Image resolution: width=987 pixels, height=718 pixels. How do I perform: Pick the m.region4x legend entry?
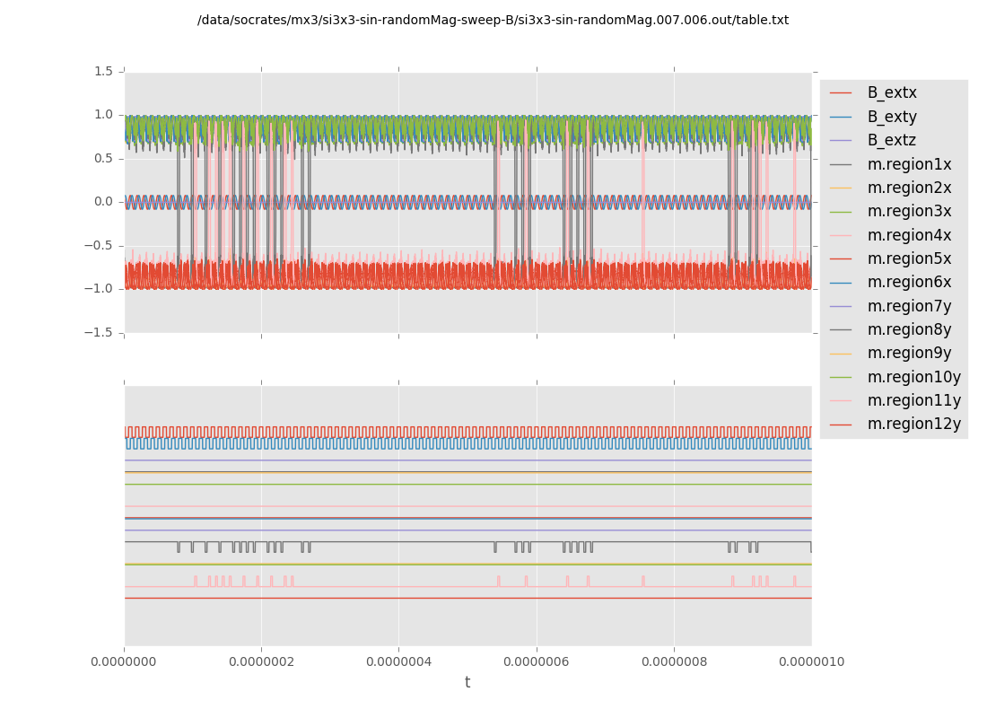click(909, 235)
